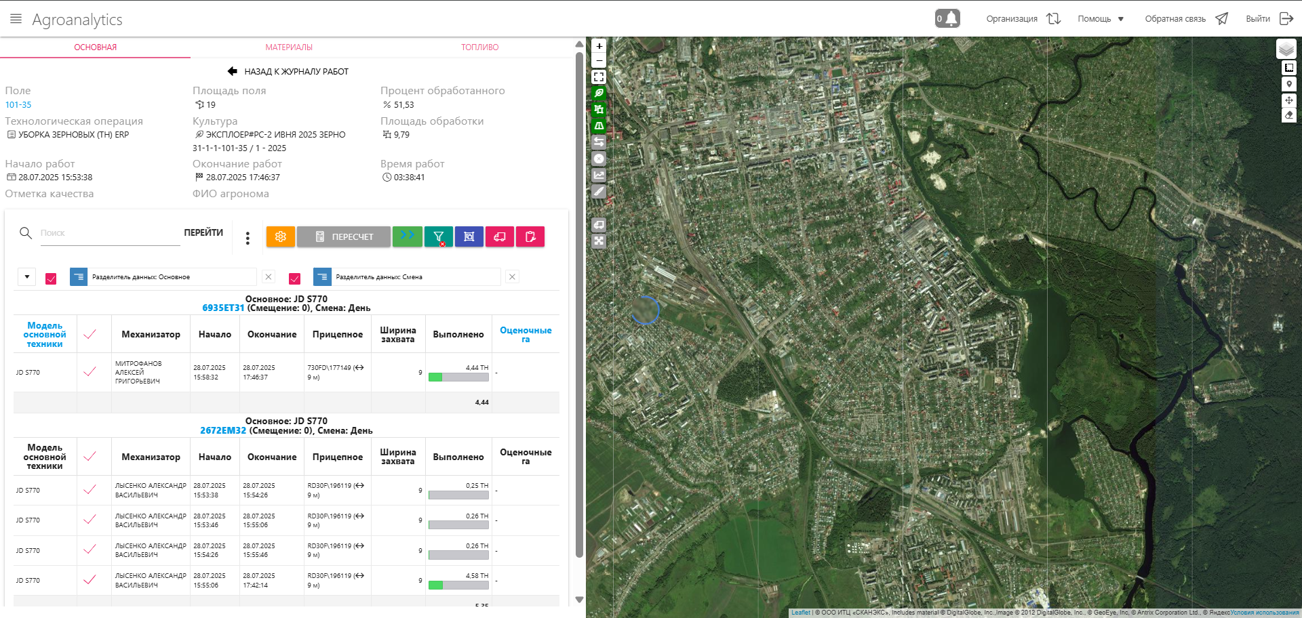Switch to the МАТЕРИАЛЫ tab

click(289, 47)
